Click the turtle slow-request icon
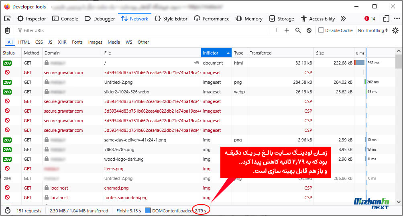The width and height of the screenshot is (403, 216). click(x=197, y=63)
